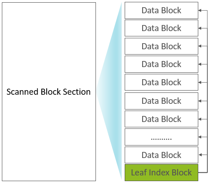Click the arrowhead pointing at the last Data Block
The height and width of the screenshot is (183, 210).
(200, 155)
